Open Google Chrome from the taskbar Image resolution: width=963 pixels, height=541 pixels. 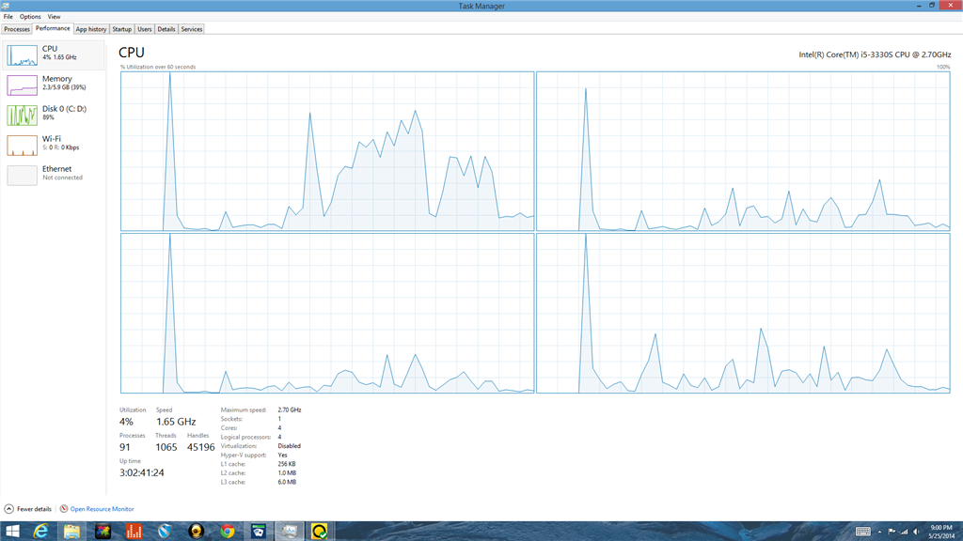click(228, 531)
